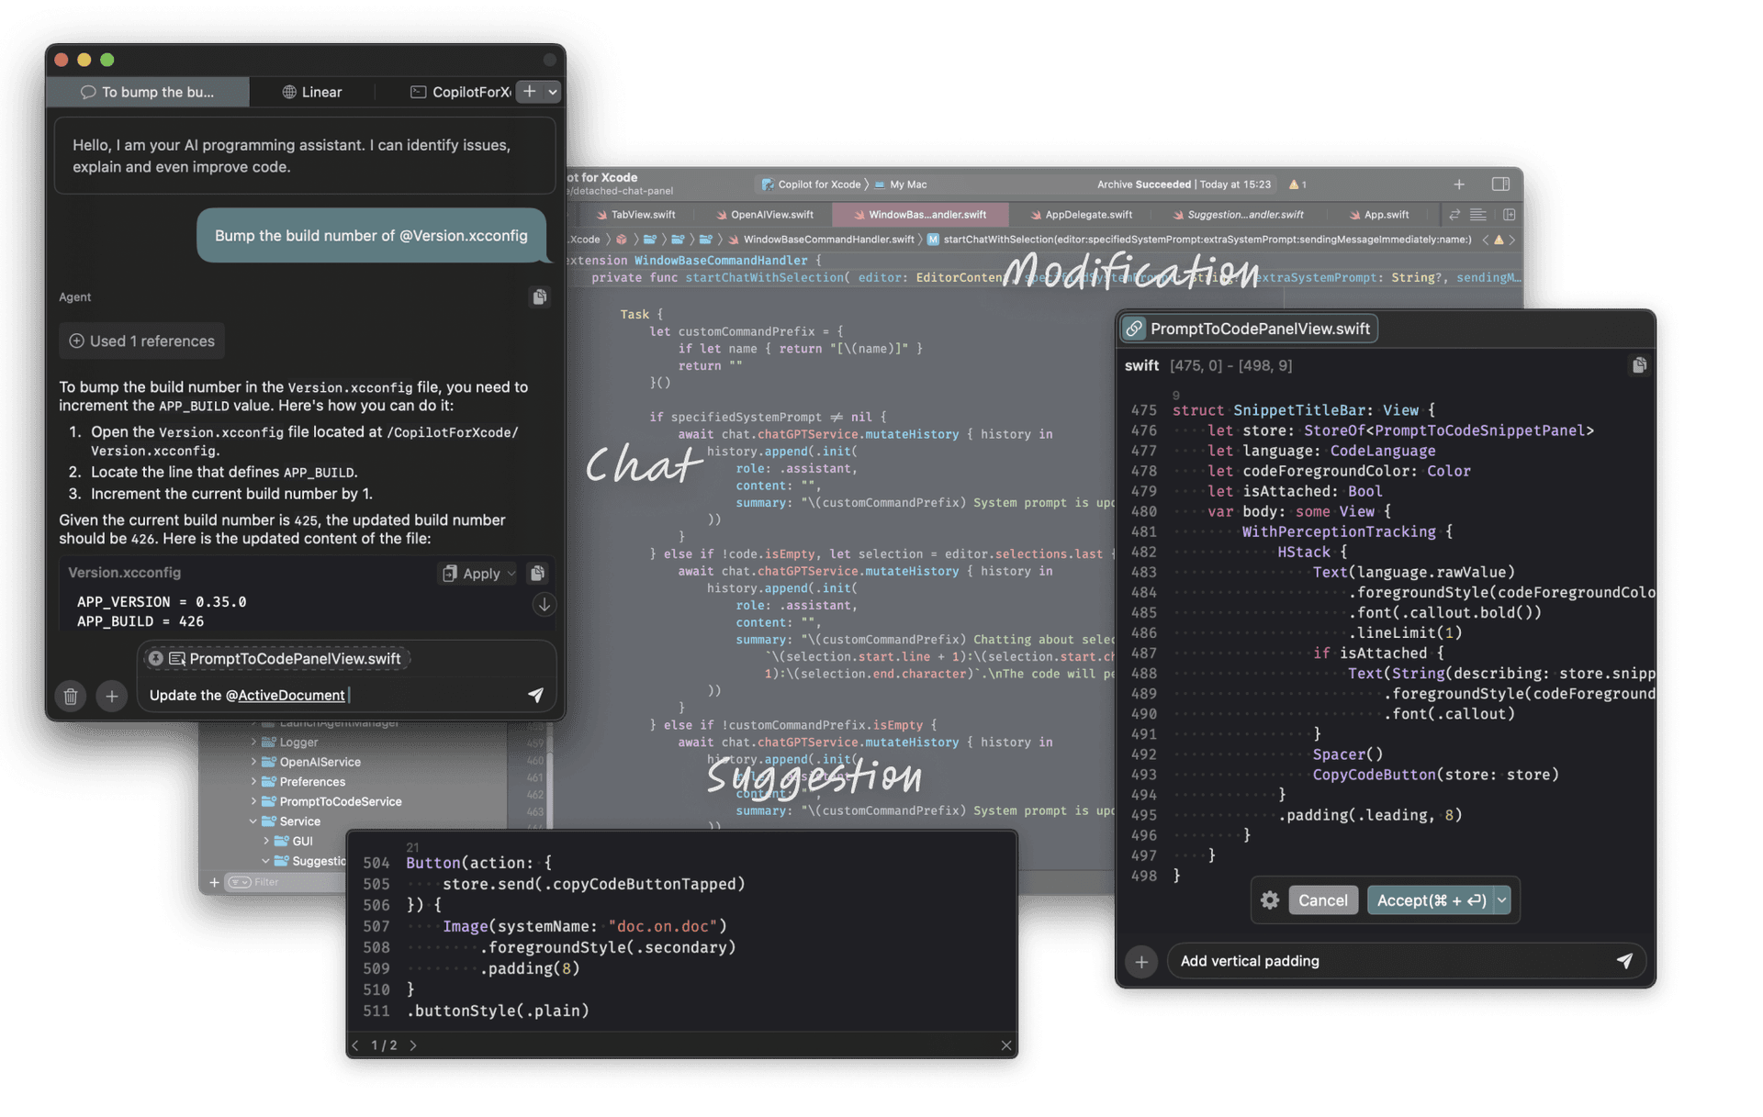Expand Used 1 references
Screen dimensions: 1763x1117
142,341
